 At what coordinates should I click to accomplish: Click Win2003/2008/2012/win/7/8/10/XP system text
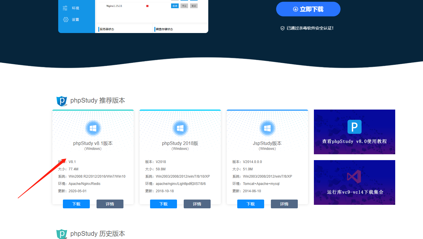pyautogui.click(x=183, y=176)
